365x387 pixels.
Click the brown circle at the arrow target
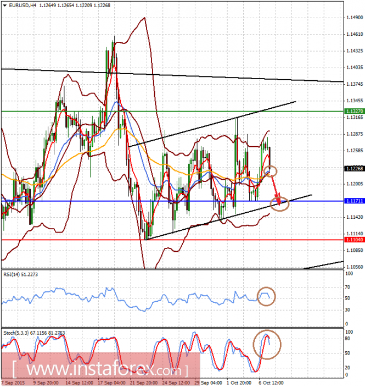[x=279, y=204]
